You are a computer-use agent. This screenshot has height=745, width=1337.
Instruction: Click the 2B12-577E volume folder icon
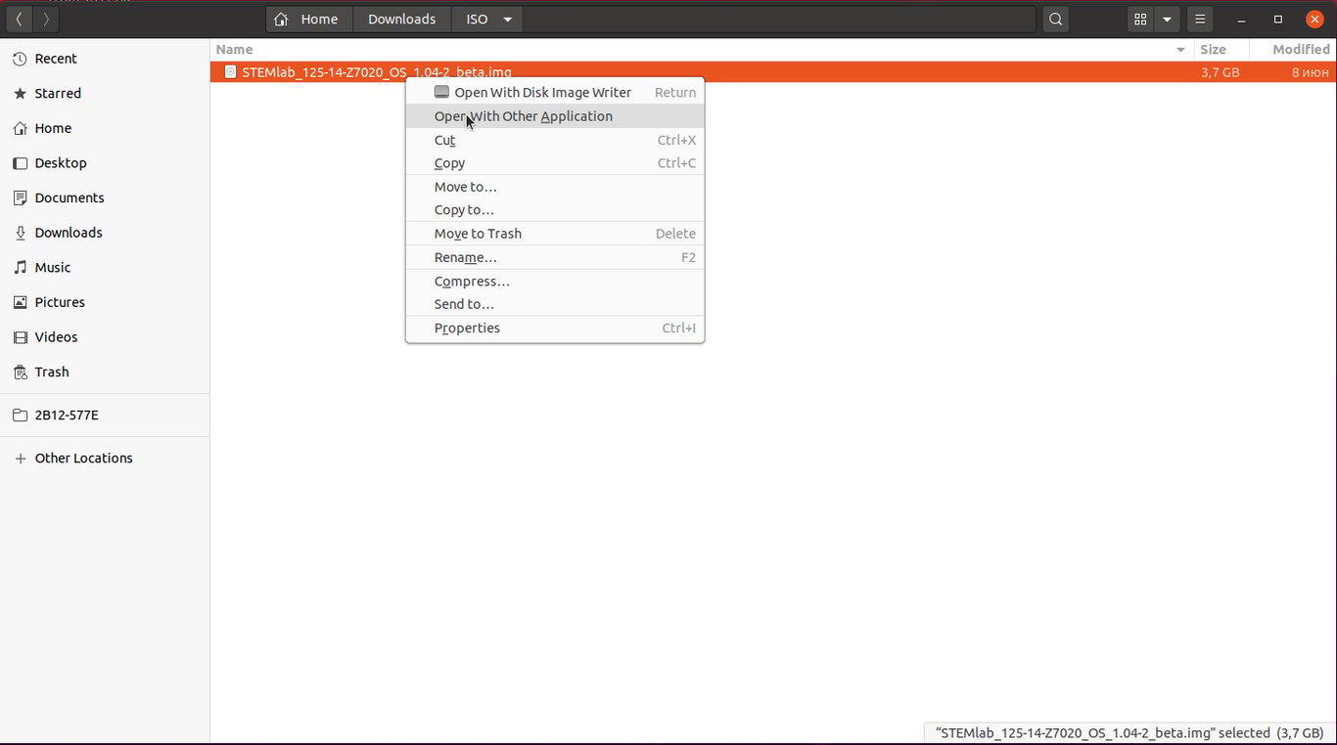[20, 416]
